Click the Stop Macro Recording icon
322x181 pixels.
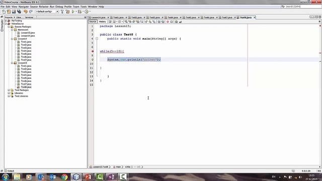point(172,22)
